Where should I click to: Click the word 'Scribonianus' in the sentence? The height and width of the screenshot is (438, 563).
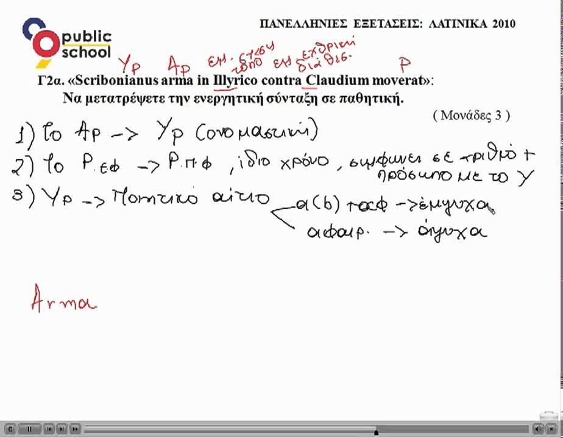coord(117,80)
